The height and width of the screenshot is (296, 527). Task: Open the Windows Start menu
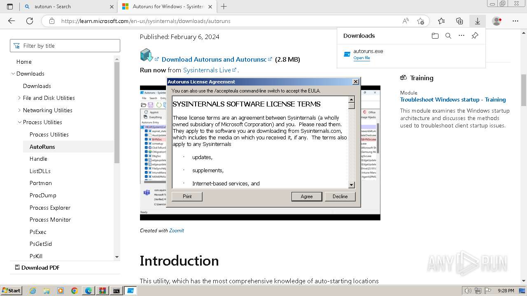(x=11, y=290)
